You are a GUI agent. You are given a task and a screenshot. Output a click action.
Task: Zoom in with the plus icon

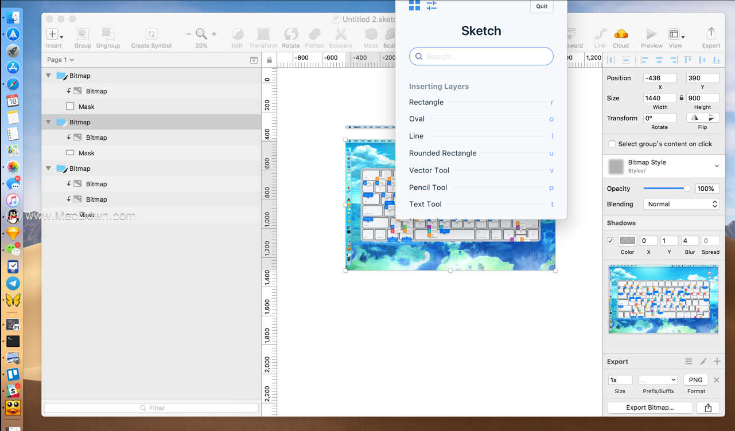point(214,34)
